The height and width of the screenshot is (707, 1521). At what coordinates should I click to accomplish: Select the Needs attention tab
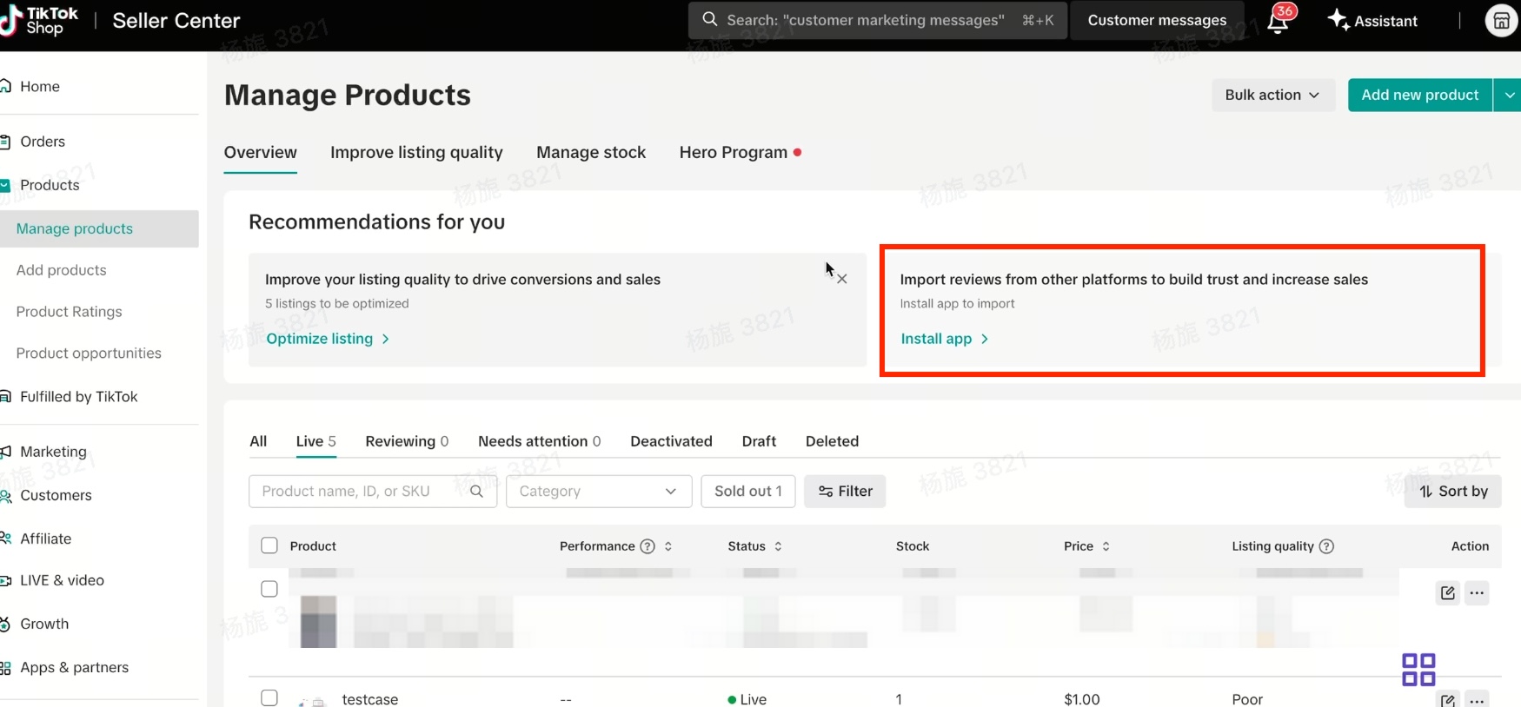coord(539,441)
